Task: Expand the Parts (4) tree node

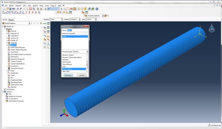Action: click(7, 31)
